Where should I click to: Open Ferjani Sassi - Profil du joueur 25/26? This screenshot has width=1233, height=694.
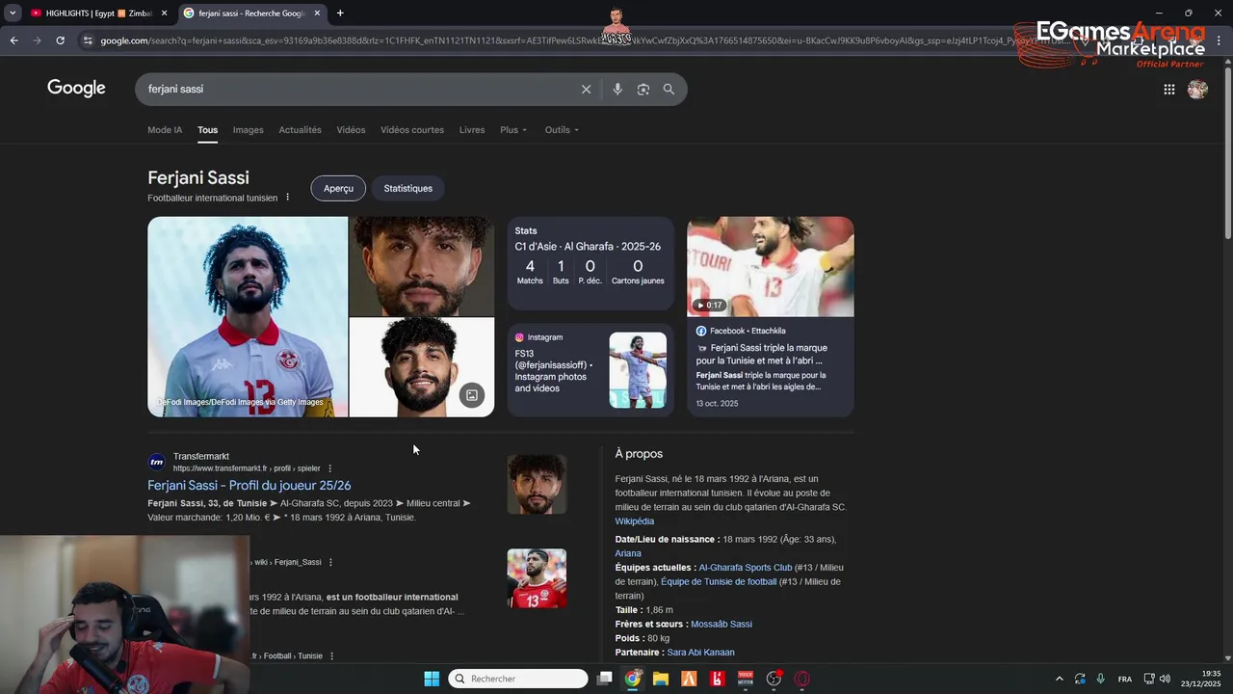tap(249, 486)
